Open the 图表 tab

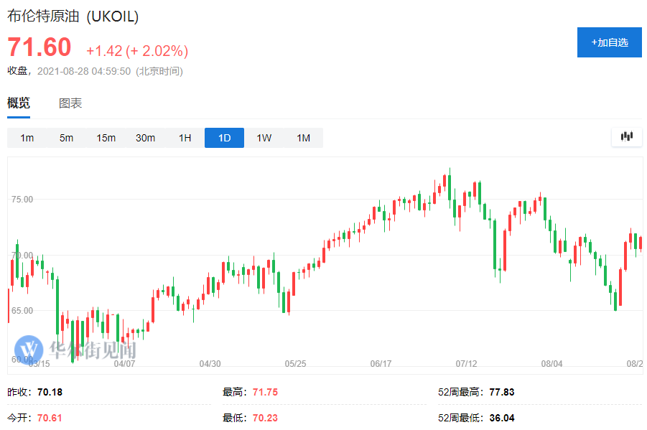pyautogui.click(x=70, y=103)
